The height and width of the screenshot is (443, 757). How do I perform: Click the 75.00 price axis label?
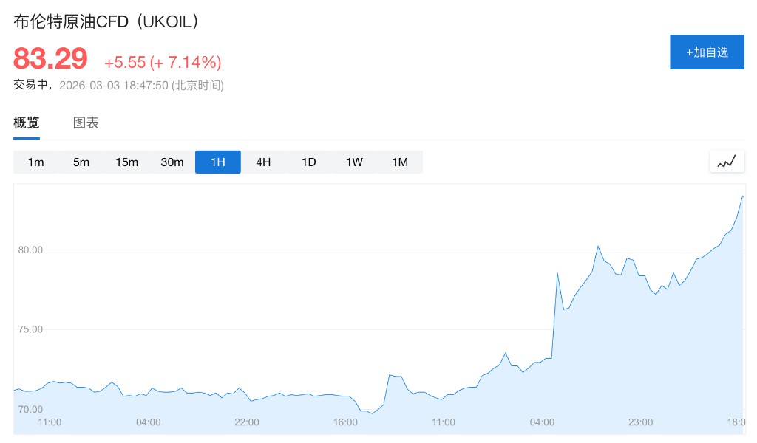pyautogui.click(x=30, y=329)
